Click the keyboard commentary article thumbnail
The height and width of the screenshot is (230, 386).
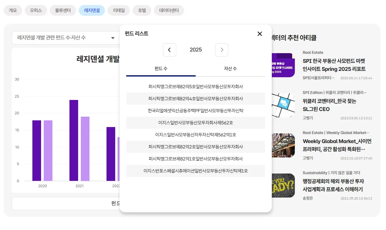click(283, 105)
